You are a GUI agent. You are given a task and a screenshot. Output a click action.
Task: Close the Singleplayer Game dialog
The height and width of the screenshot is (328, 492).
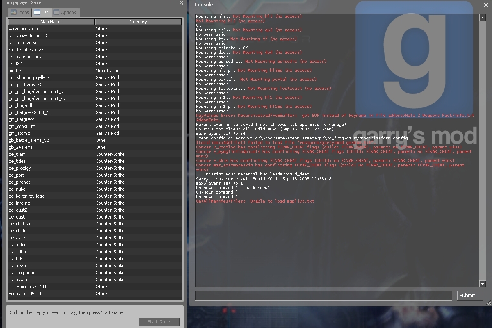[x=181, y=3]
